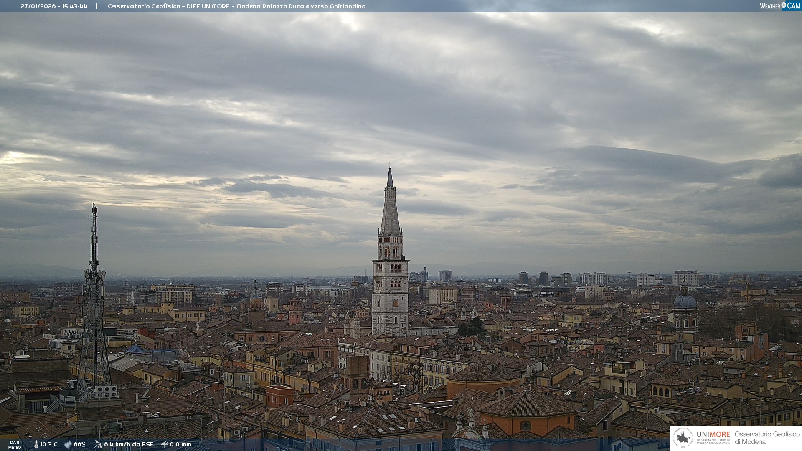Click the UNIMORE horseman seal logo
The width and height of the screenshot is (802, 451).
(683, 438)
